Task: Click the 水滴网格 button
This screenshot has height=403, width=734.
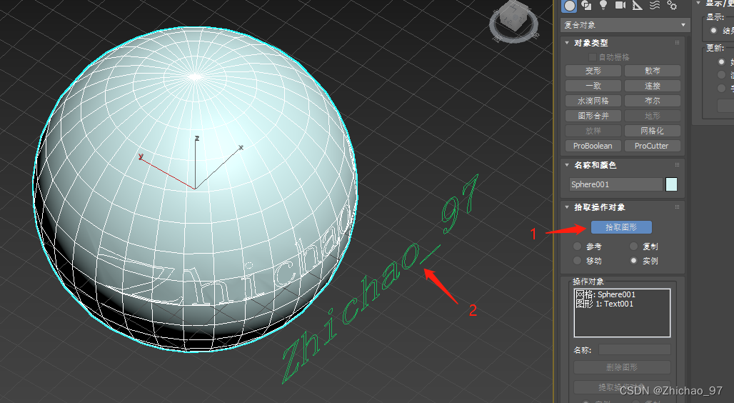Action: (593, 101)
